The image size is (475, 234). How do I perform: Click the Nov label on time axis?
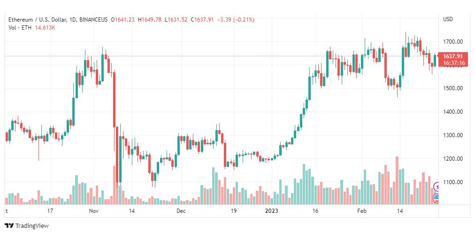(94, 211)
